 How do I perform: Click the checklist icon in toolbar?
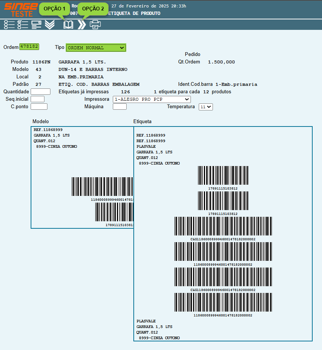click(x=23, y=25)
